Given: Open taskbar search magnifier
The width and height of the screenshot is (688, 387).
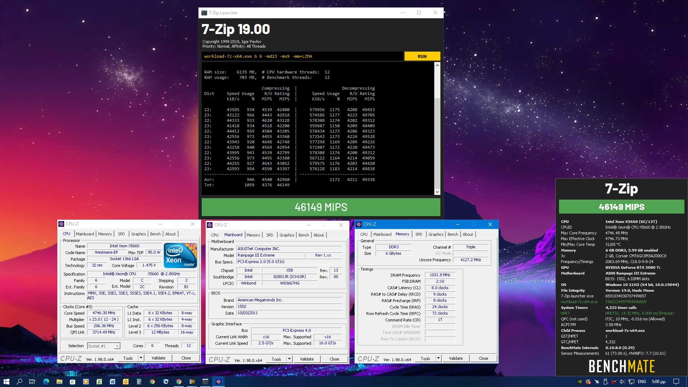Looking at the screenshot, I should click(19, 382).
